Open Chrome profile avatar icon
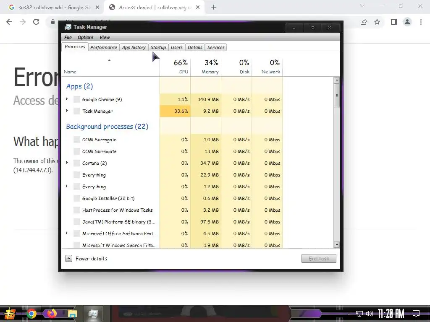The height and width of the screenshot is (322, 430). click(407, 22)
